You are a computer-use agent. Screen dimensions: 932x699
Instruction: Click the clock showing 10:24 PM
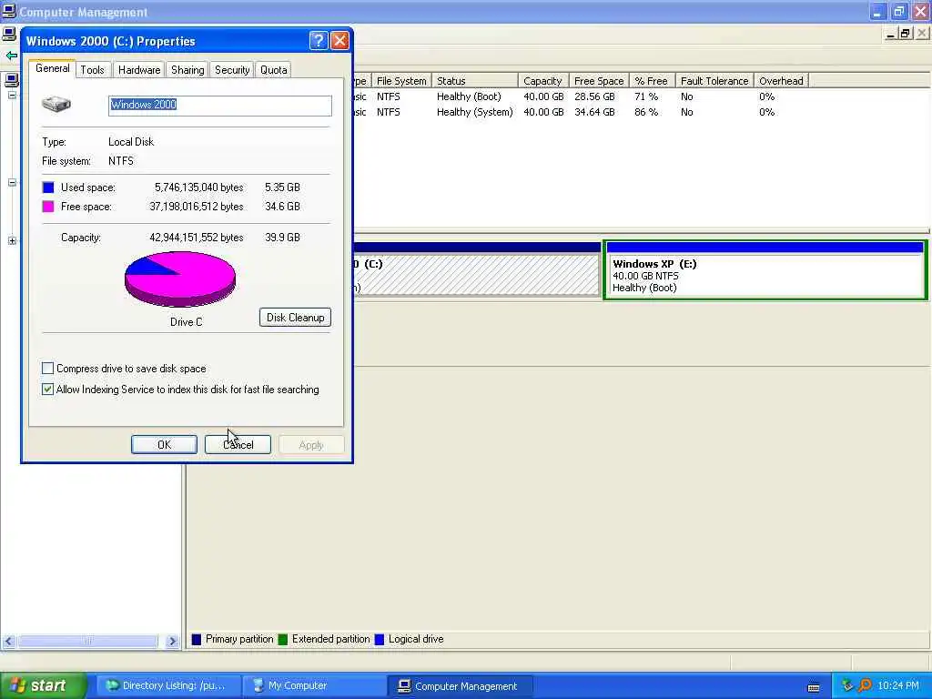click(898, 686)
